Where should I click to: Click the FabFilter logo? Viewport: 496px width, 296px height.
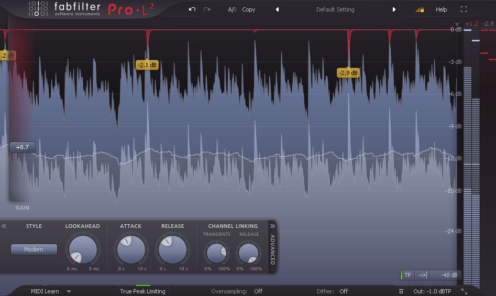point(65,9)
